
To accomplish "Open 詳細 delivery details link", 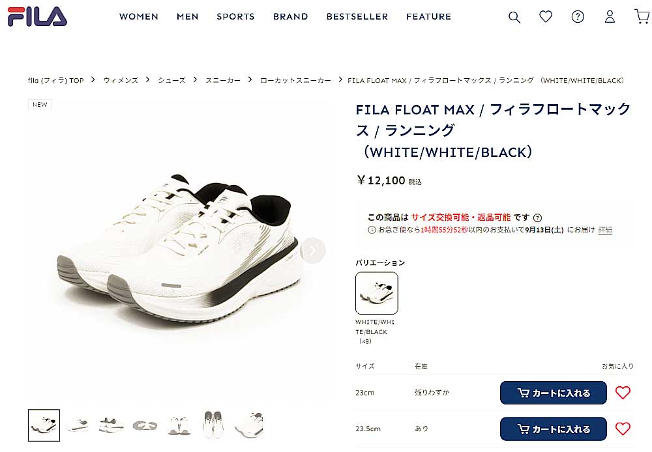I will (605, 230).
